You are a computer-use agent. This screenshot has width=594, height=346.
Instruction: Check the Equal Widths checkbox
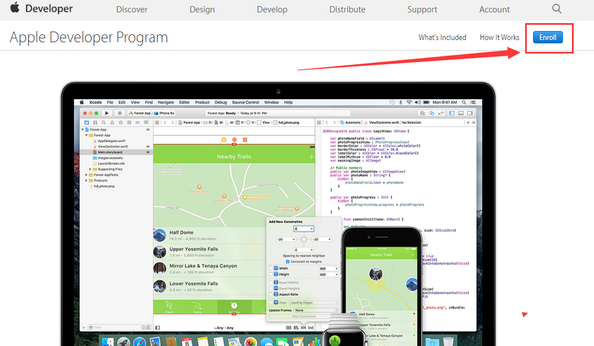pos(270,282)
